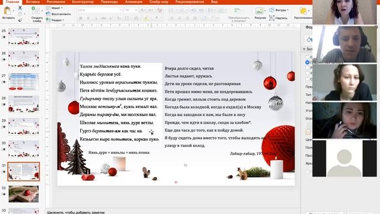Select slide 25 thumbnail
Screen dimensions: 380x214
tap(24, 37)
